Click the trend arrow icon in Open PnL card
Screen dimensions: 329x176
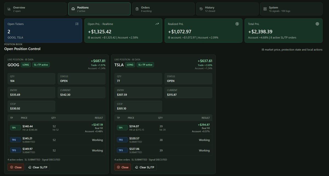pos(157,24)
